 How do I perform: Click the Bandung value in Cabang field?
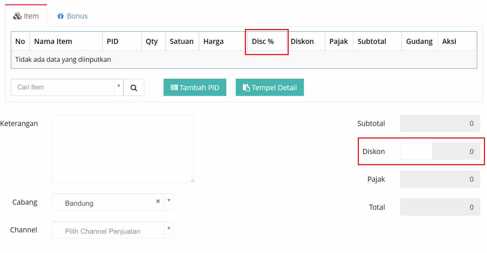point(79,203)
